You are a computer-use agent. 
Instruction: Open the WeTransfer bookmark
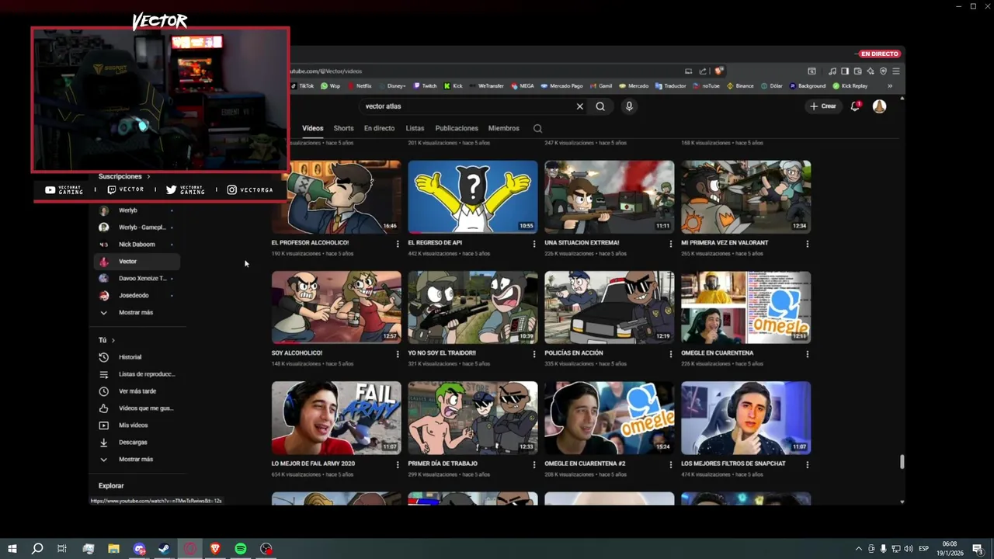coord(486,86)
